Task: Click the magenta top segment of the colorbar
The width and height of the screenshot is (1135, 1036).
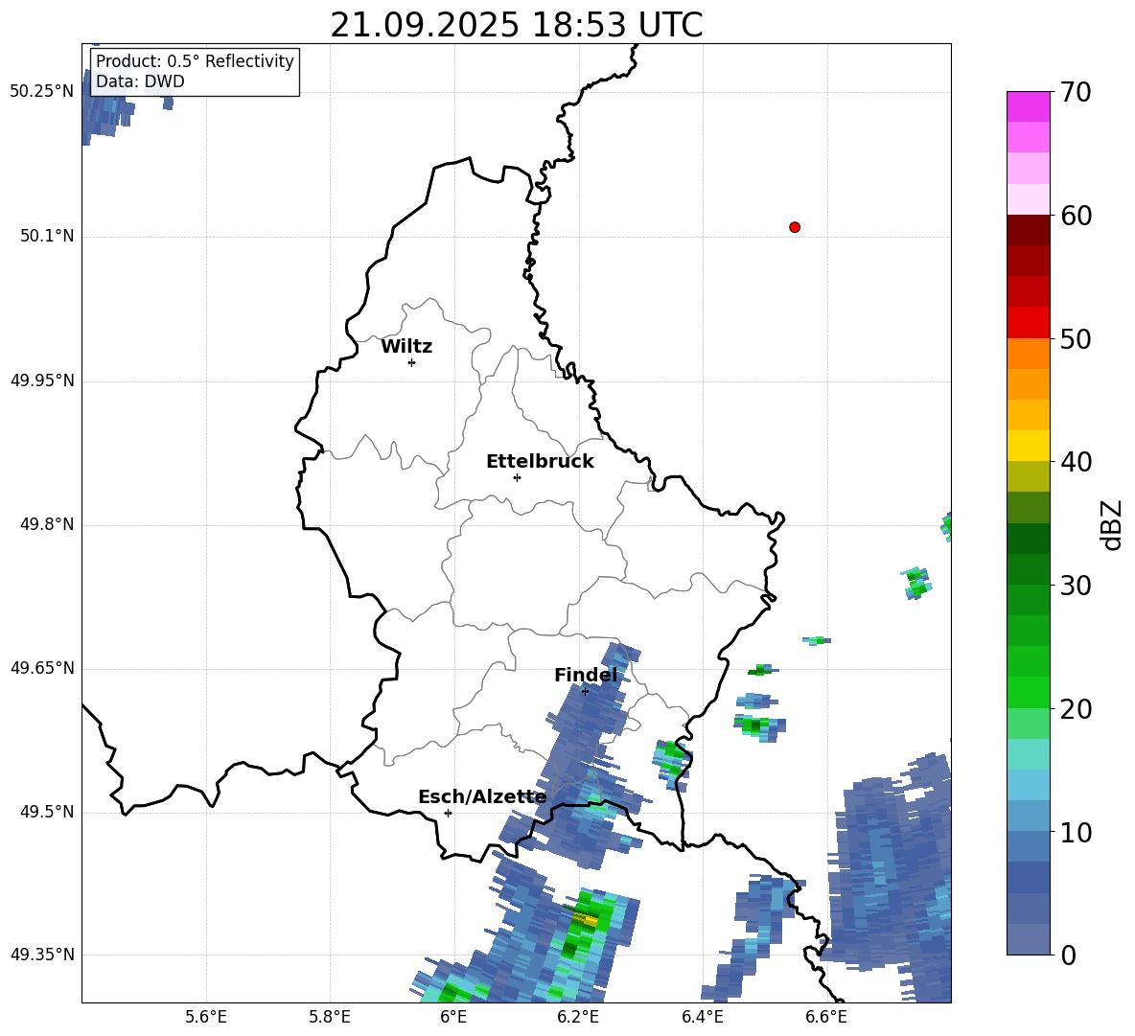Action: 1028,106
